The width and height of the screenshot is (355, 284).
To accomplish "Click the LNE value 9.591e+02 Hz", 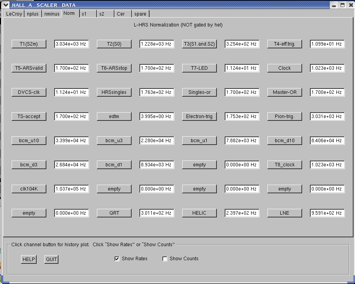I will tap(327, 213).
